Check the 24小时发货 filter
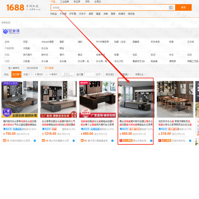This screenshot has width=199, height=199. click(24, 68)
